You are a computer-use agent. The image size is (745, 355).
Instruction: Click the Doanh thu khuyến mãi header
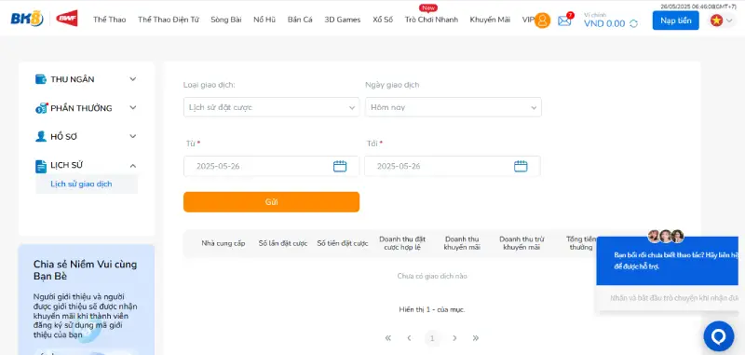(x=462, y=243)
